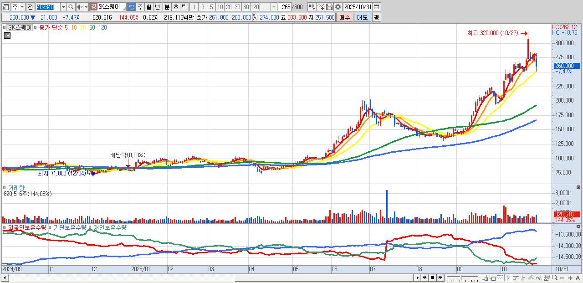Expand the stock code history dropdown

[x=63, y=7]
